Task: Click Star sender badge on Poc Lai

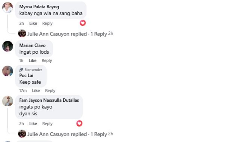Action: tap(30, 70)
